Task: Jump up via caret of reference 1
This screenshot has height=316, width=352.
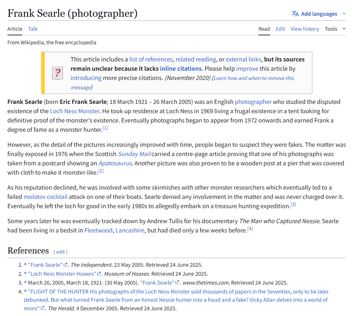Action: (25, 265)
